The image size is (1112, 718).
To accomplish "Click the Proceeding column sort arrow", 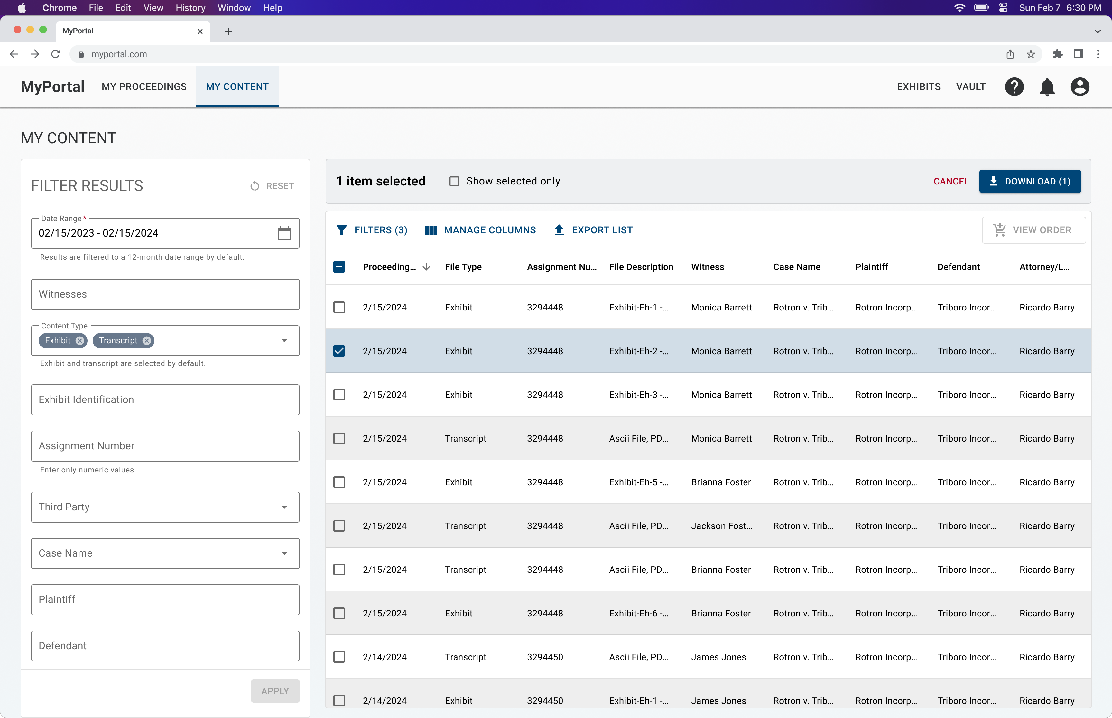I will [x=426, y=267].
